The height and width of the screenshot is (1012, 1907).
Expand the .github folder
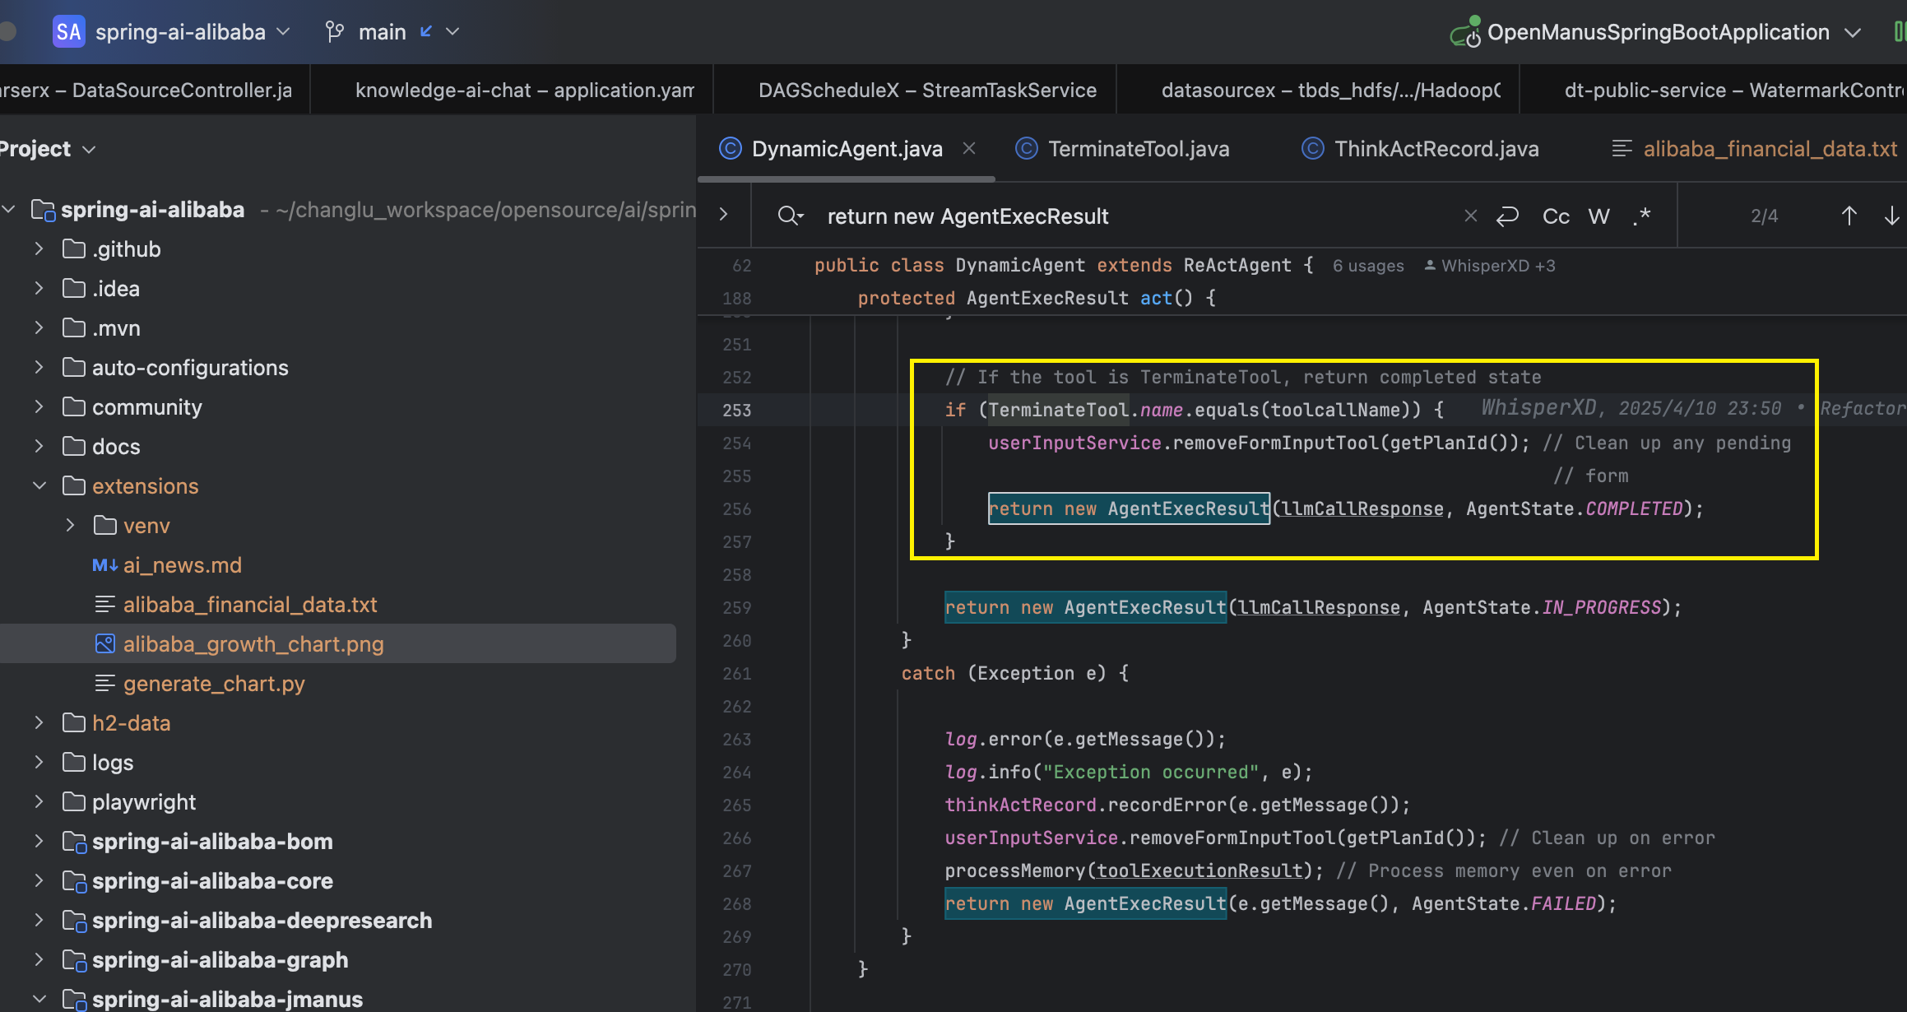coord(39,248)
